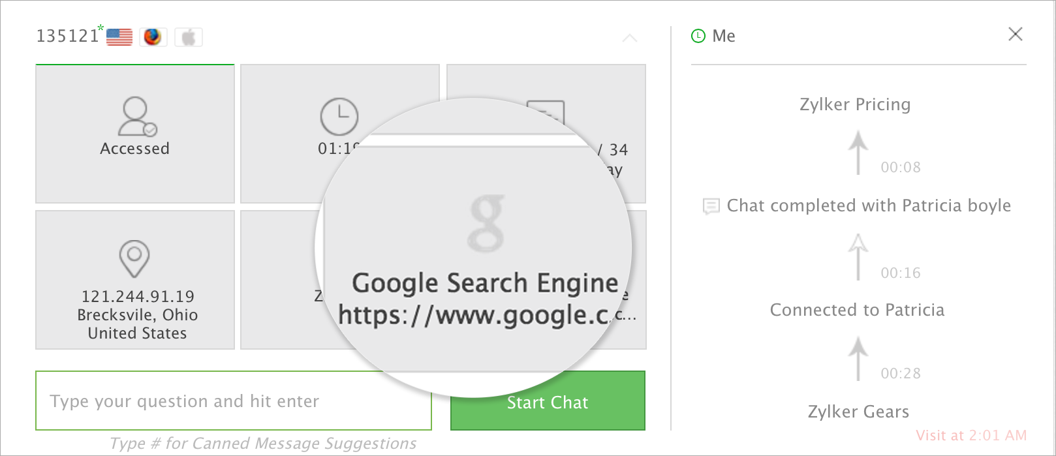Open the Zylker Pricing page entry
Screen dimensions: 1056x456
pos(855,104)
